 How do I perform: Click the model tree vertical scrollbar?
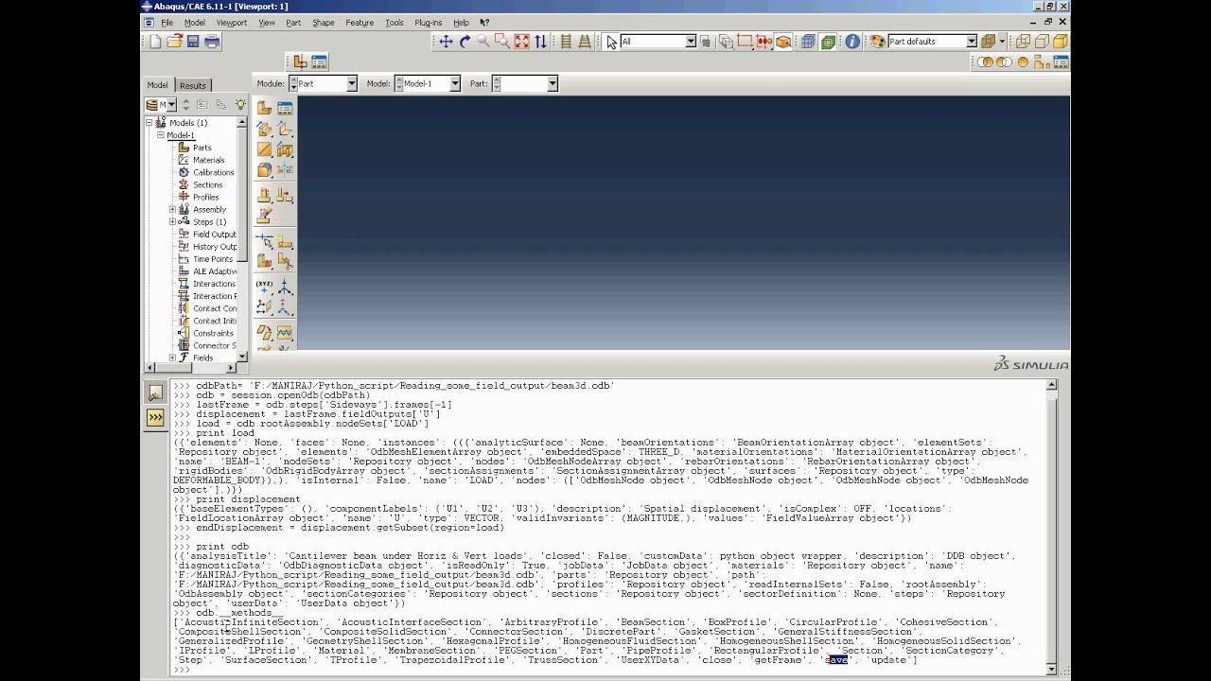243,194
